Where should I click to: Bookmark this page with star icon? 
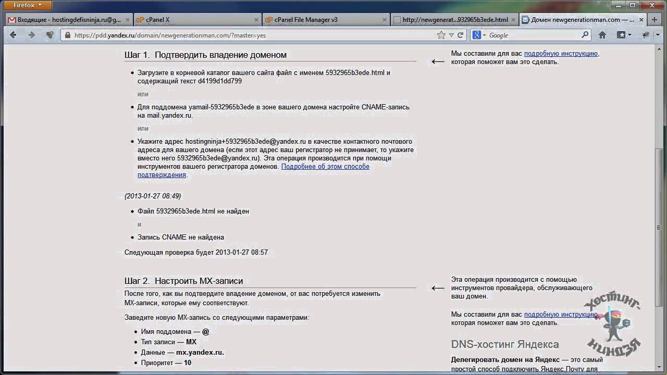point(441,35)
